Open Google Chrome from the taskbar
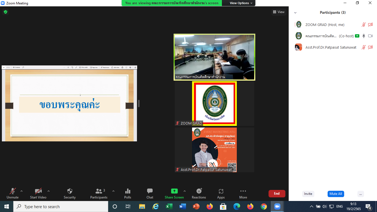This screenshot has width=377, height=212. click(x=264, y=206)
